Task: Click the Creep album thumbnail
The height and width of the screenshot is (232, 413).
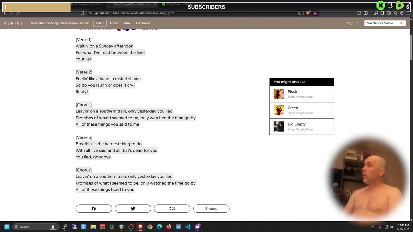Action: (279, 110)
